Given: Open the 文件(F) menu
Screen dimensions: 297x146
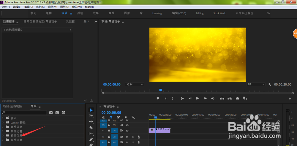Looking at the screenshot, I should point(6,7).
